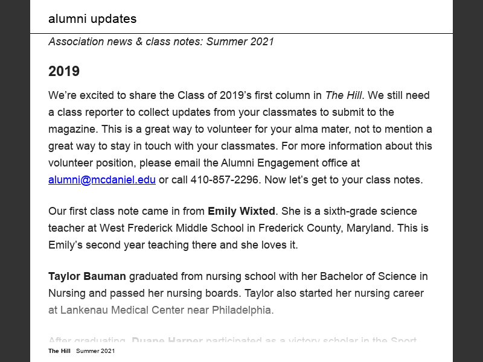
Task: Click the italic "The Hill" in first paragraph
Action: [344, 95]
